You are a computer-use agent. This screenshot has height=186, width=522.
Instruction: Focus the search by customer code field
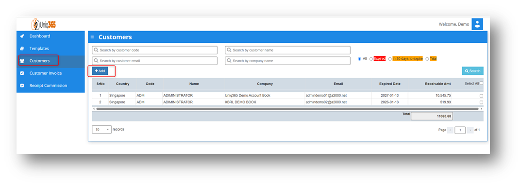154,50
